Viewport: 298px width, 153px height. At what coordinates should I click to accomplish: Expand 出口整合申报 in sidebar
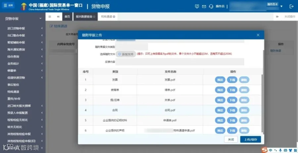pyautogui.click(x=23, y=35)
